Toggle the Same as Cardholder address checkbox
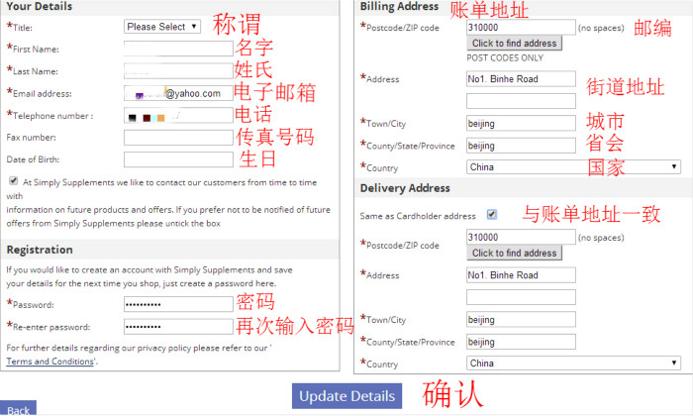The height and width of the screenshot is (416, 693). 492,214
